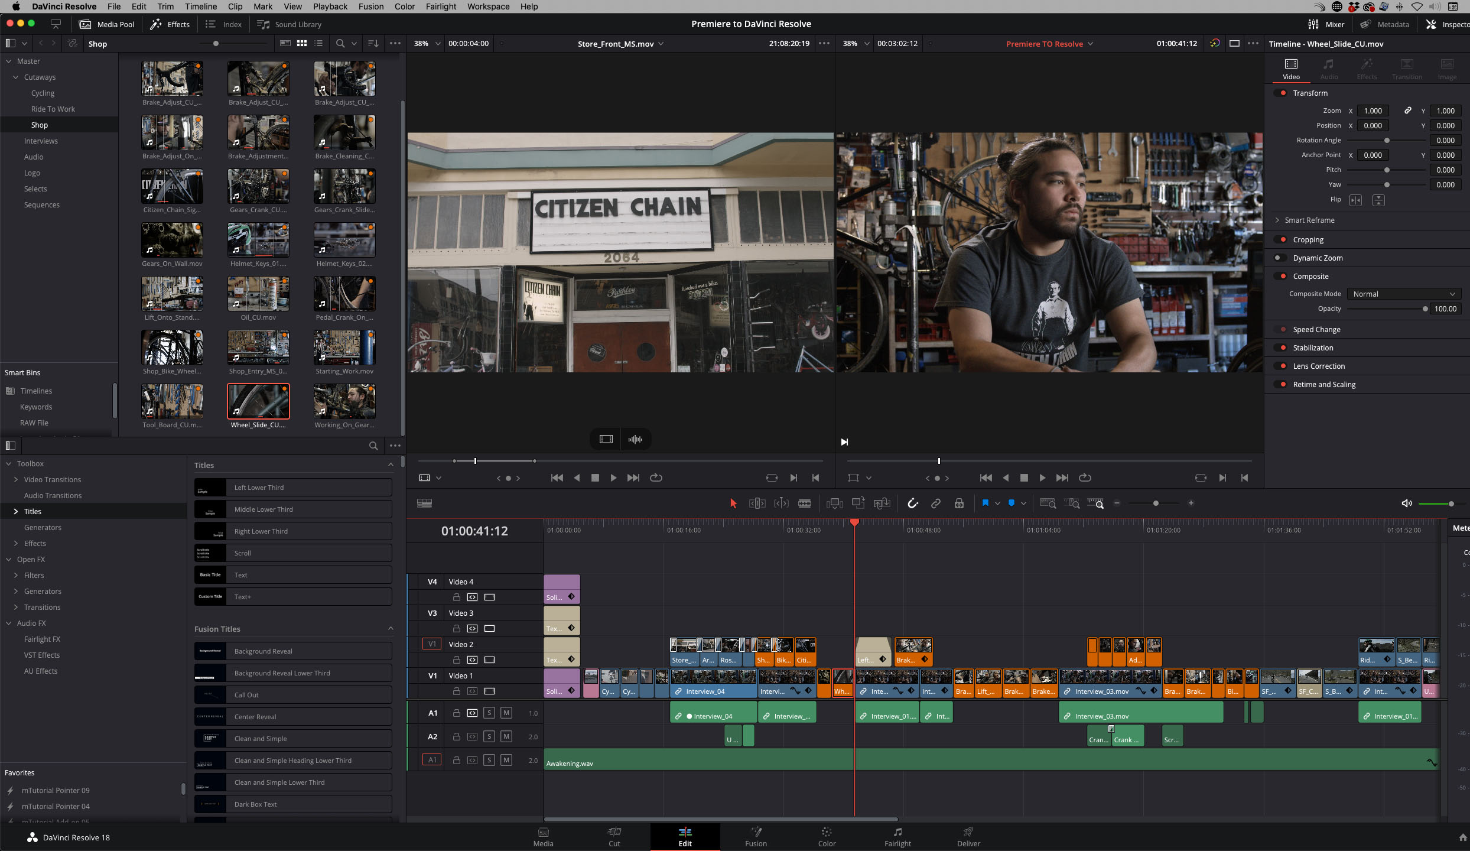Switch media pool to list view
The width and height of the screenshot is (1470, 851).
coord(318,43)
